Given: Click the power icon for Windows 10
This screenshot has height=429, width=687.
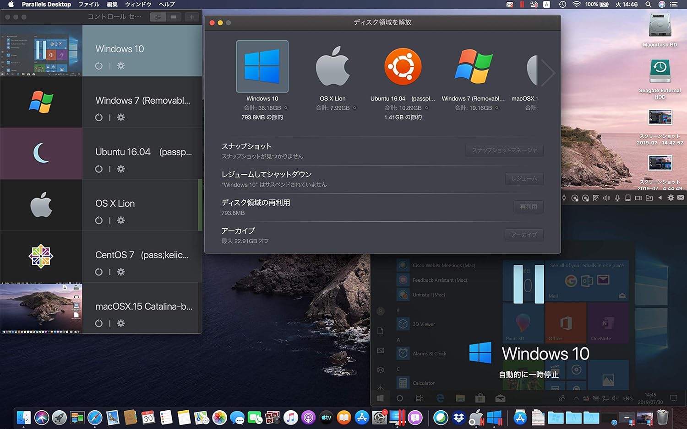Looking at the screenshot, I should point(98,66).
